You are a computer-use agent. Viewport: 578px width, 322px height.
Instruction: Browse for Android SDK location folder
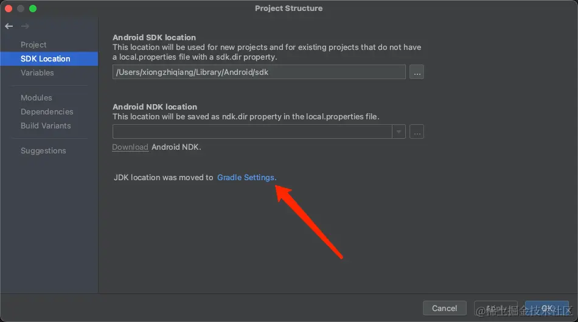[x=416, y=72]
